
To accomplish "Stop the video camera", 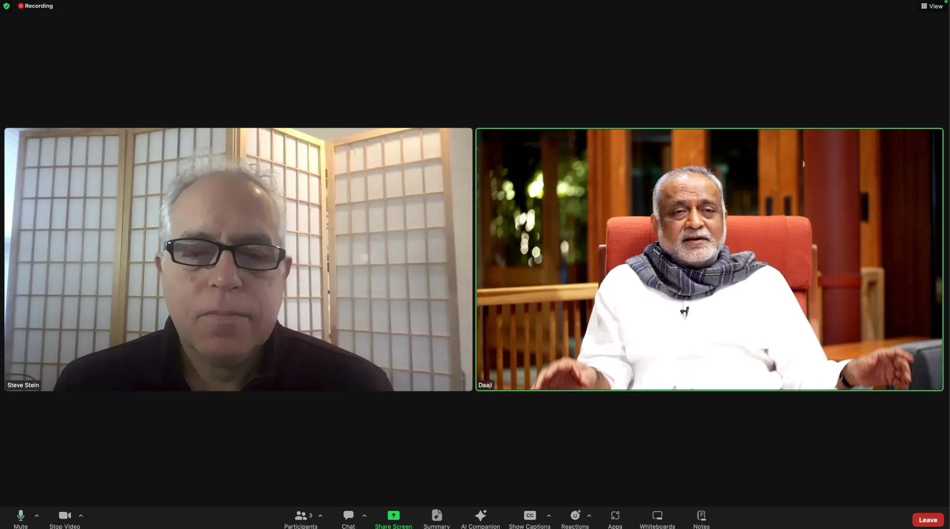I will tap(65, 519).
